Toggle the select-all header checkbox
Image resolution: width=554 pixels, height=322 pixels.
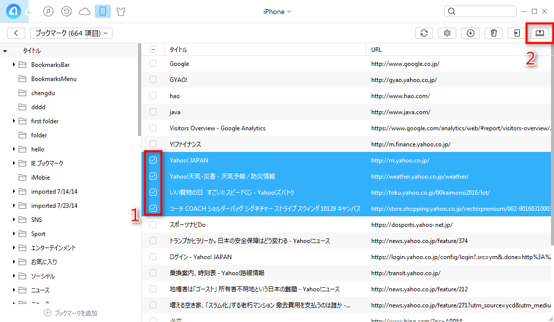(x=153, y=49)
